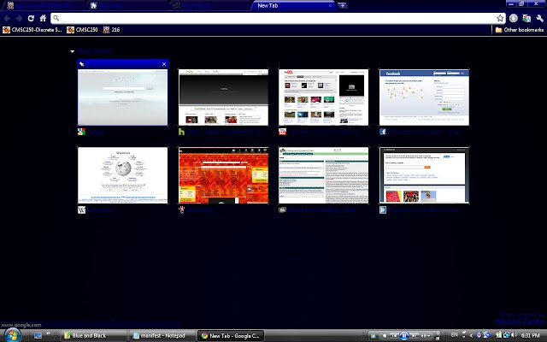Click the Facebook 'f' favicon

(x=383, y=132)
